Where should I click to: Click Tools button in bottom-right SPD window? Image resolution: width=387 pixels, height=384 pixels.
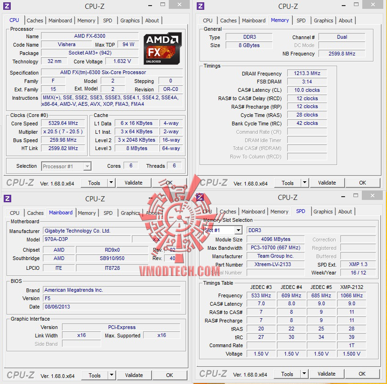click(287, 374)
